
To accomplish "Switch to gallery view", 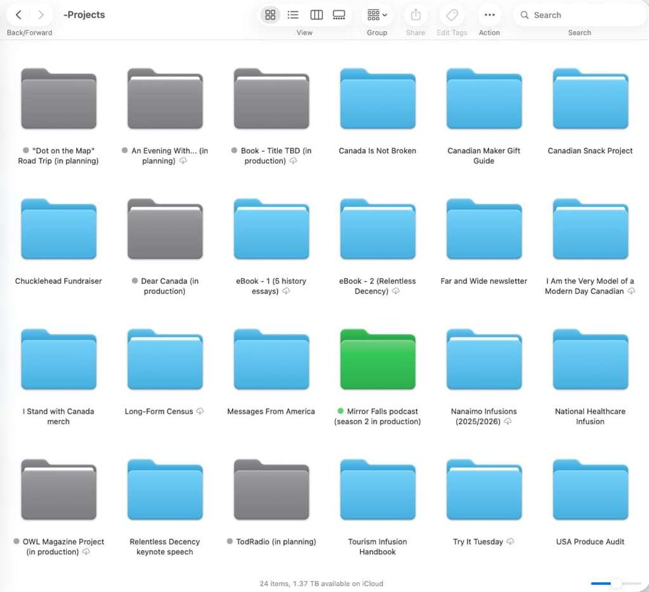I will tap(339, 15).
